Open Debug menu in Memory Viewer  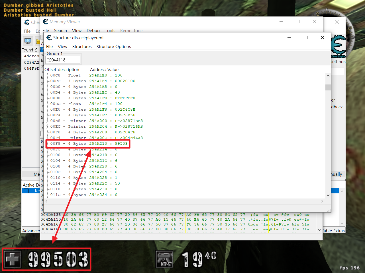93,31
